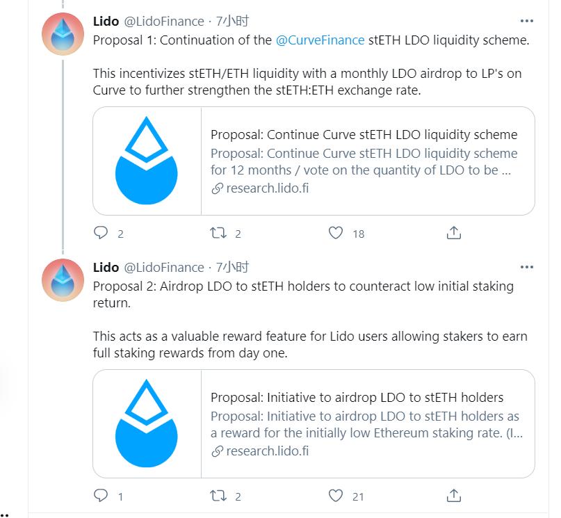
Task: Click the 7小时 timestamp on the first tweet
Action: [231, 22]
